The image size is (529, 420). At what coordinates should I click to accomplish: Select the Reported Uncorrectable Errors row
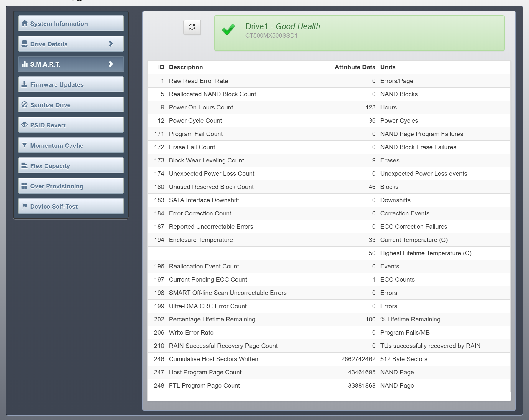click(329, 227)
